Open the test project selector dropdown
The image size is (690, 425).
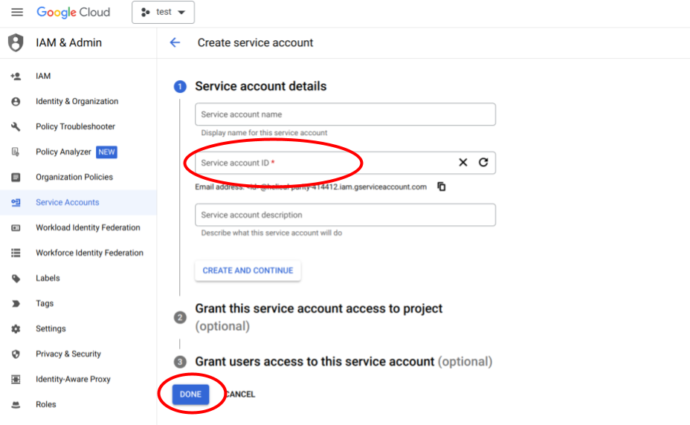163,13
